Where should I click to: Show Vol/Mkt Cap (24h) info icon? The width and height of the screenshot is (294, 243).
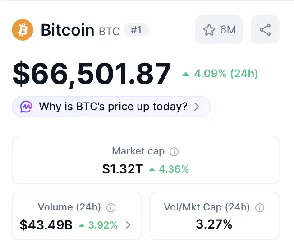click(x=260, y=208)
